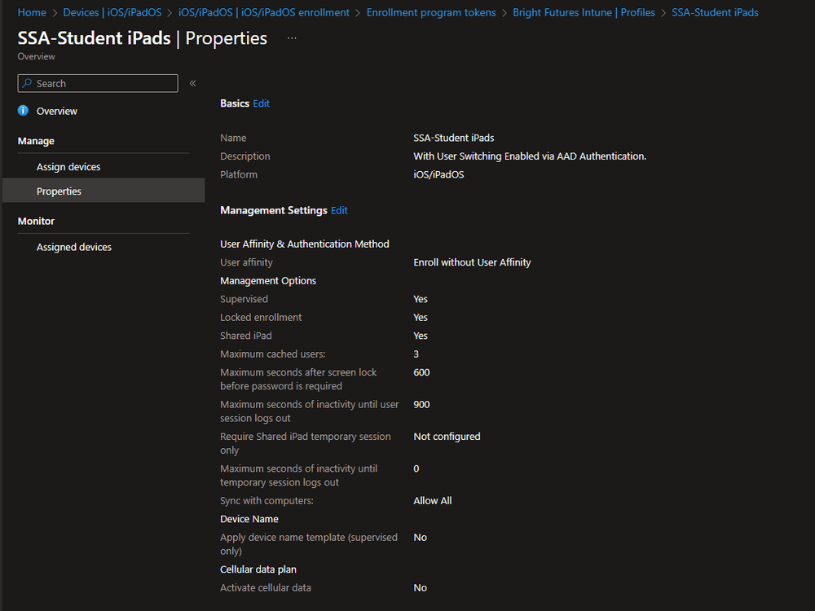Collapse the sidebar with double-chevron icon

click(192, 83)
